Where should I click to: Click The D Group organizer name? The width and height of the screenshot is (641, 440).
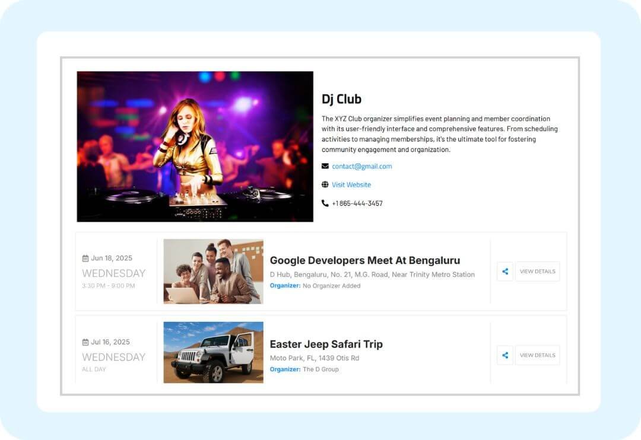[x=320, y=369]
